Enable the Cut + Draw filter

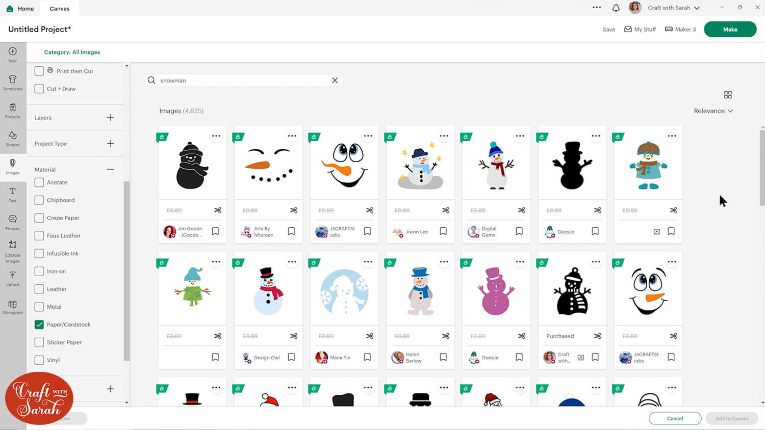tap(39, 89)
